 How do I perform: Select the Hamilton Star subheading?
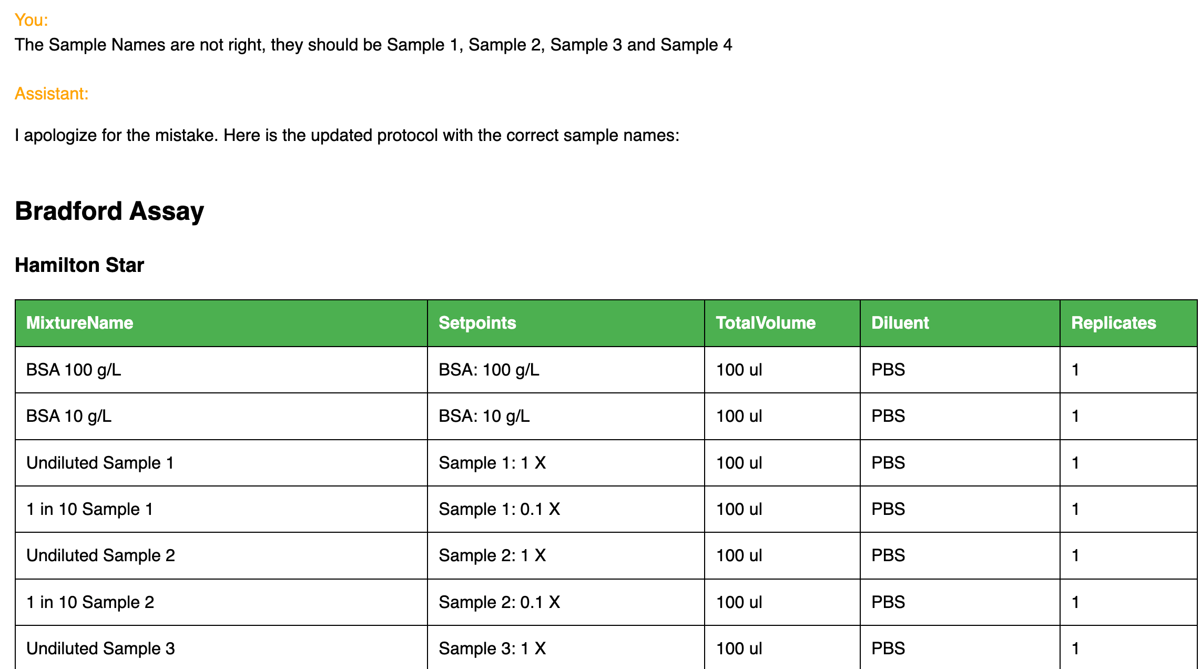(x=79, y=265)
